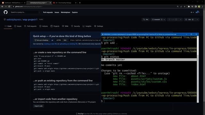Open the Security tab
Screen dimensions: 205x115
click(76, 26)
